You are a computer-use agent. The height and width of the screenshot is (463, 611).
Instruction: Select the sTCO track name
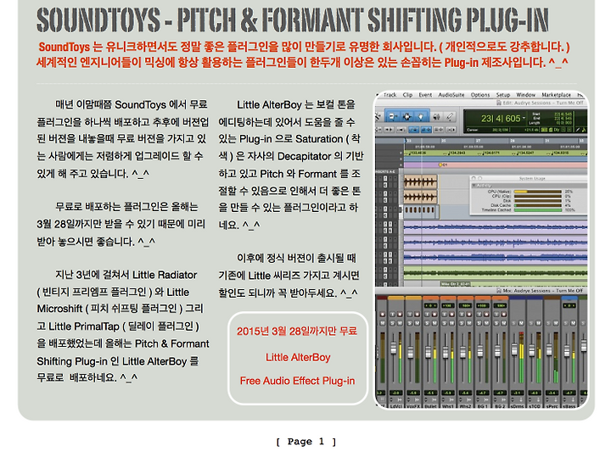point(535,406)
